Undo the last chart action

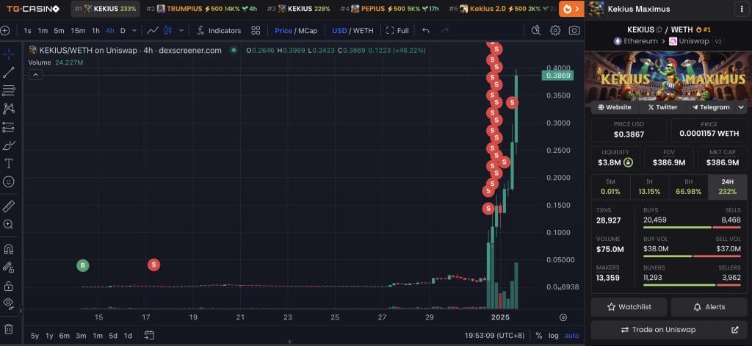[x=425, y=31]
